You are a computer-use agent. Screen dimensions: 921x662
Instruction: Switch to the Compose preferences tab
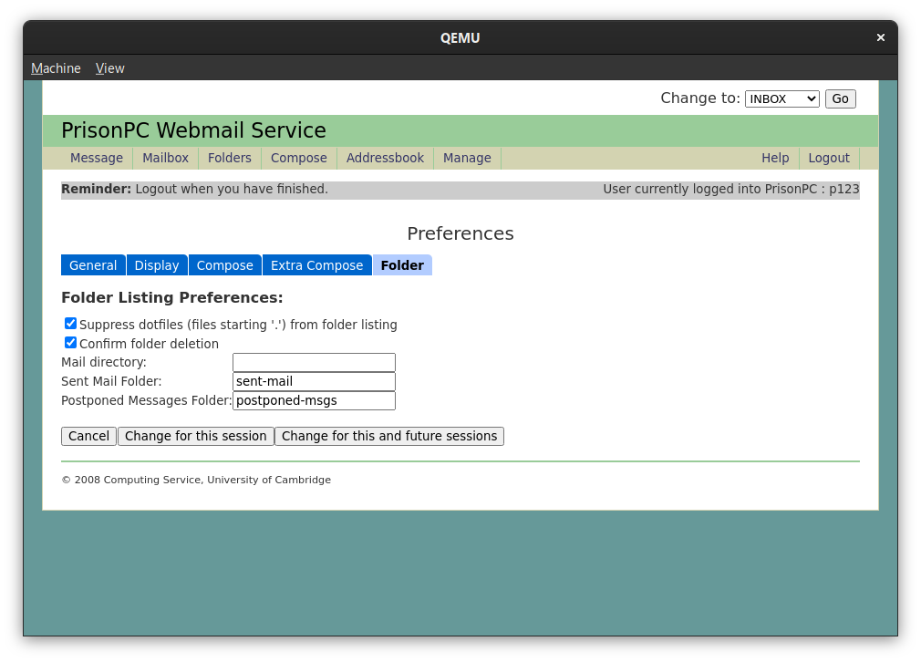pyautogui.click(x=225, y=265)
